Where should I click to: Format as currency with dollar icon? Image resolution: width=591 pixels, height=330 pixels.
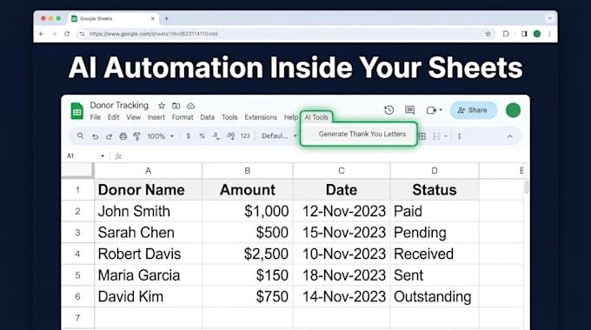[188, 136]
